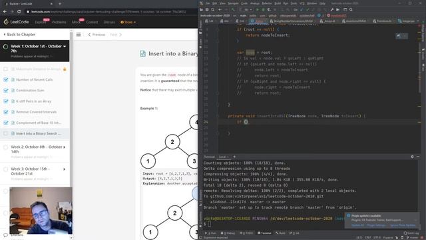Click Update All in plugin notification
426x240 pixels.
click(x=357, y=225)
